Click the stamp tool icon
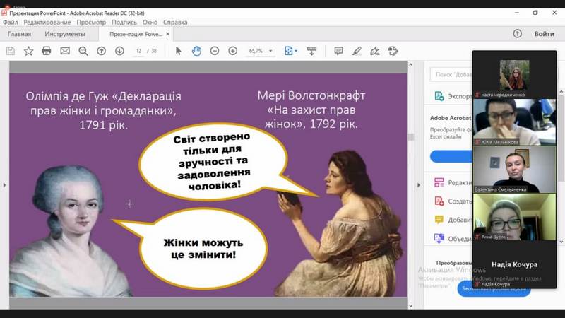The width and height of the screenshot is (565, 318). 393,51
